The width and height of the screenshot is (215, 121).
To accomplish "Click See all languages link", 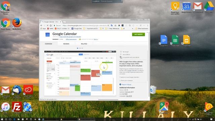I will tap(129, 96).
